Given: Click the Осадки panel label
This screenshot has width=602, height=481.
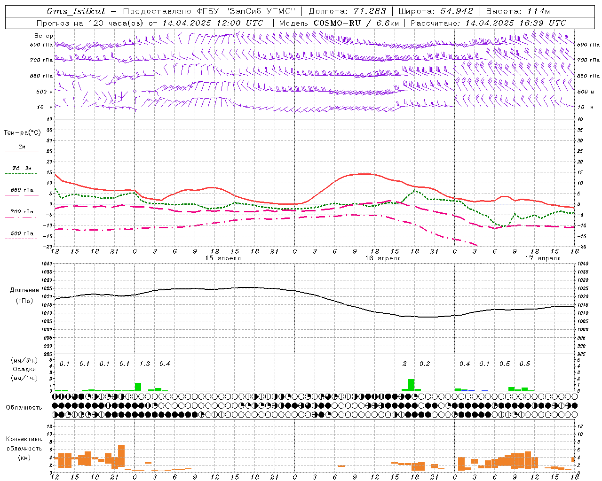Looking at the screenshot, I should (x=24, y=369).
